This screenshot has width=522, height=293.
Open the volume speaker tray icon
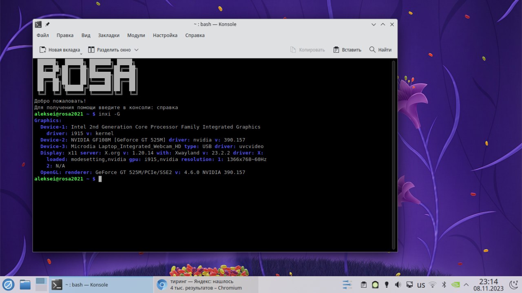pos(398,284)
